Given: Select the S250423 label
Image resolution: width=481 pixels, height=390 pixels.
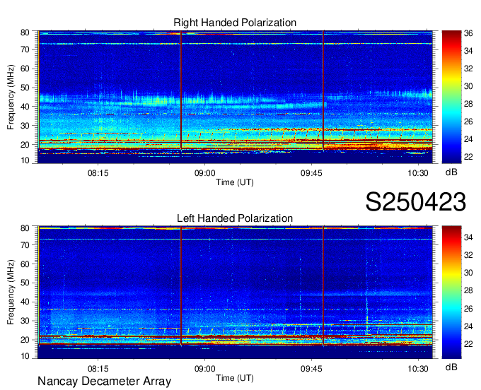Looking at the screenshot, I should point(416,202).
